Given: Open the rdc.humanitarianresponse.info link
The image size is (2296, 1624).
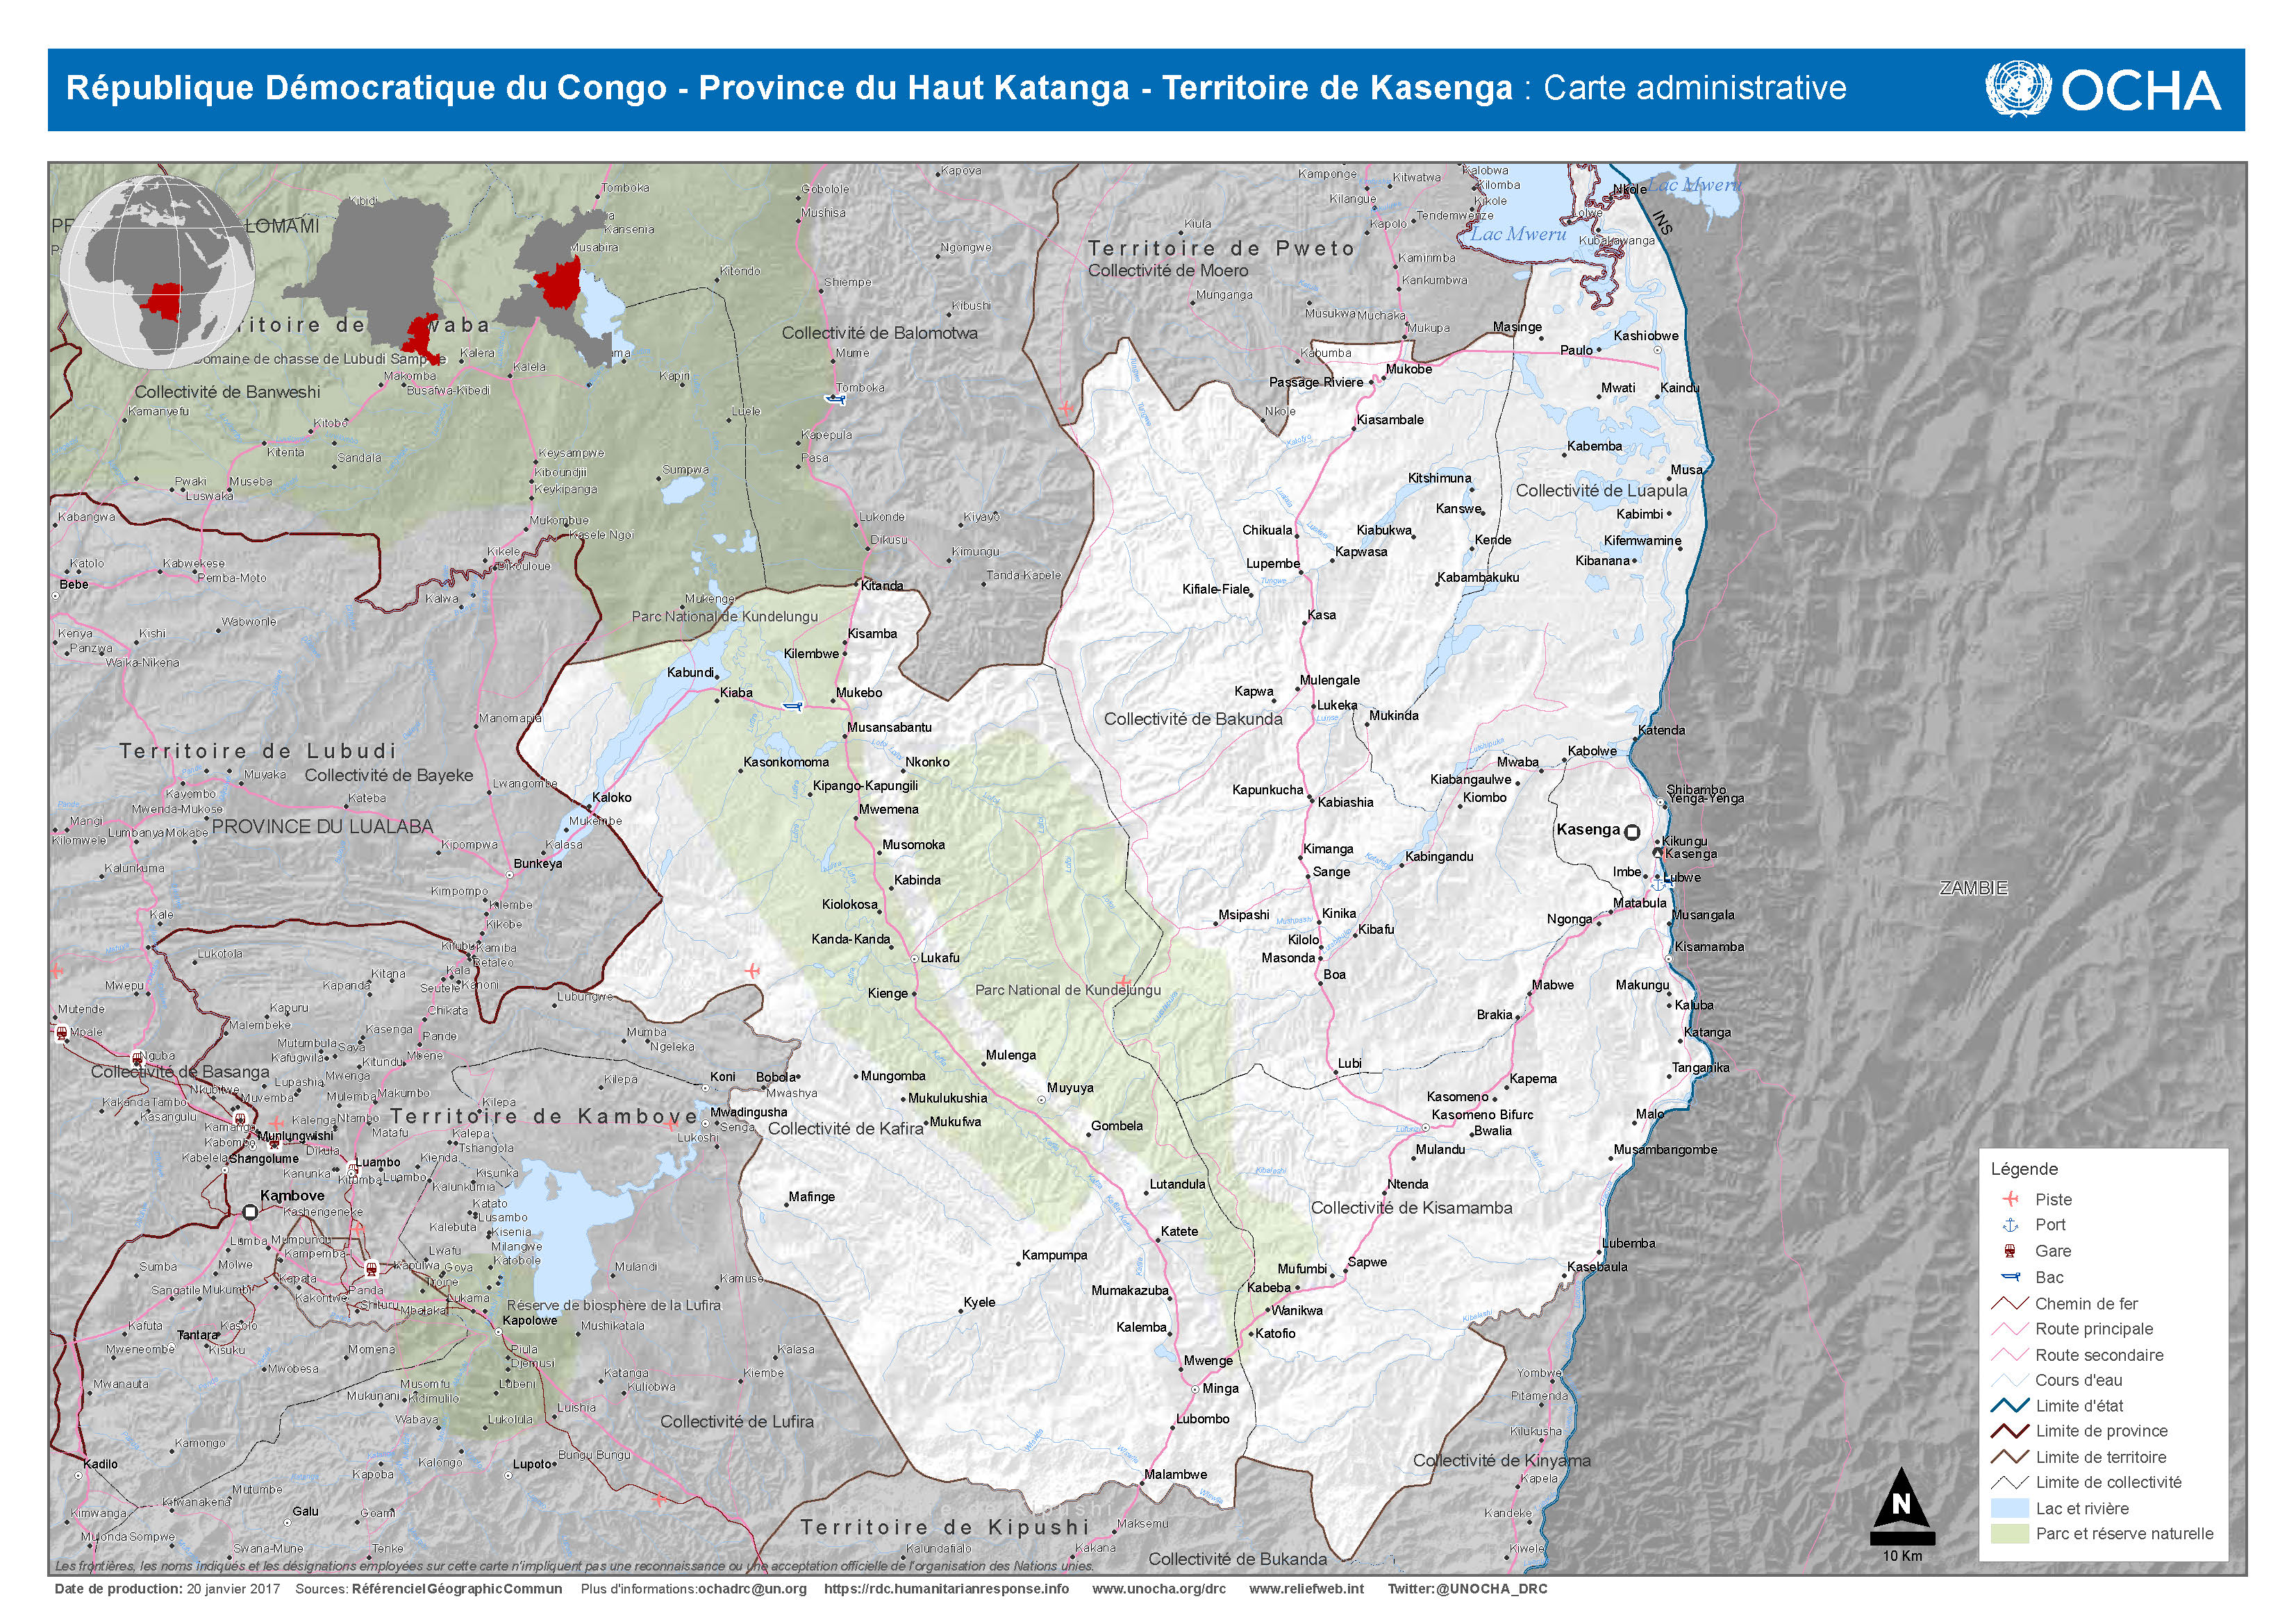Looking at the screenshot, I should [946, 1589].
